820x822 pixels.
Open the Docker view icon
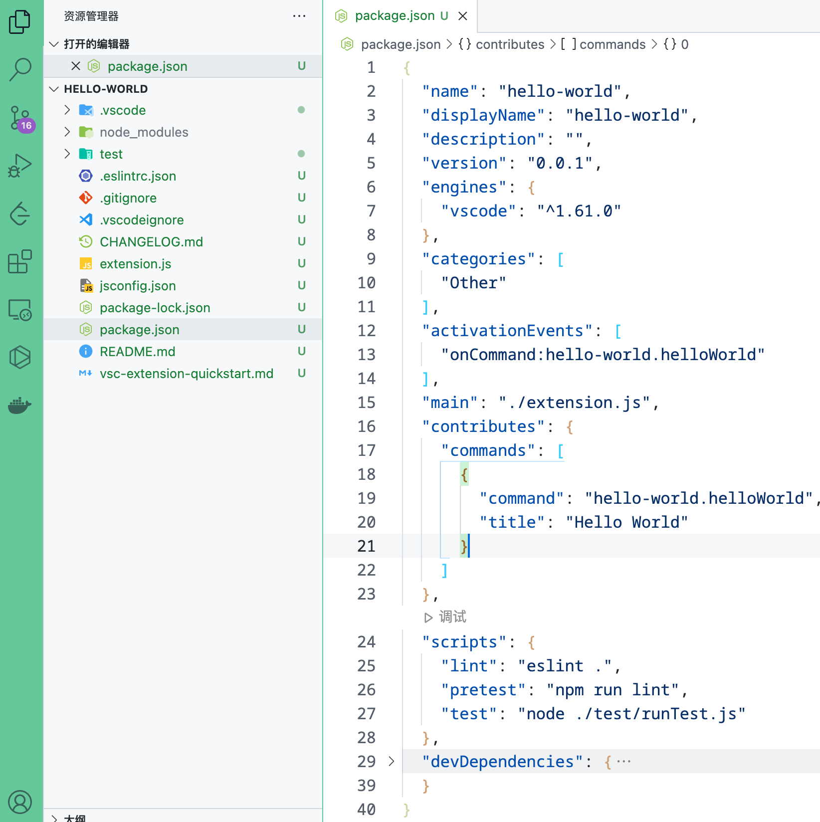coord(20,405)
